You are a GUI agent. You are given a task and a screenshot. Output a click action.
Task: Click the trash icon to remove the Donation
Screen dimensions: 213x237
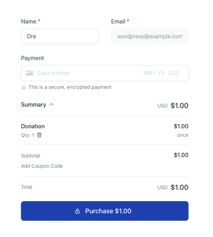pyautogui.click(x=39, y=135)
